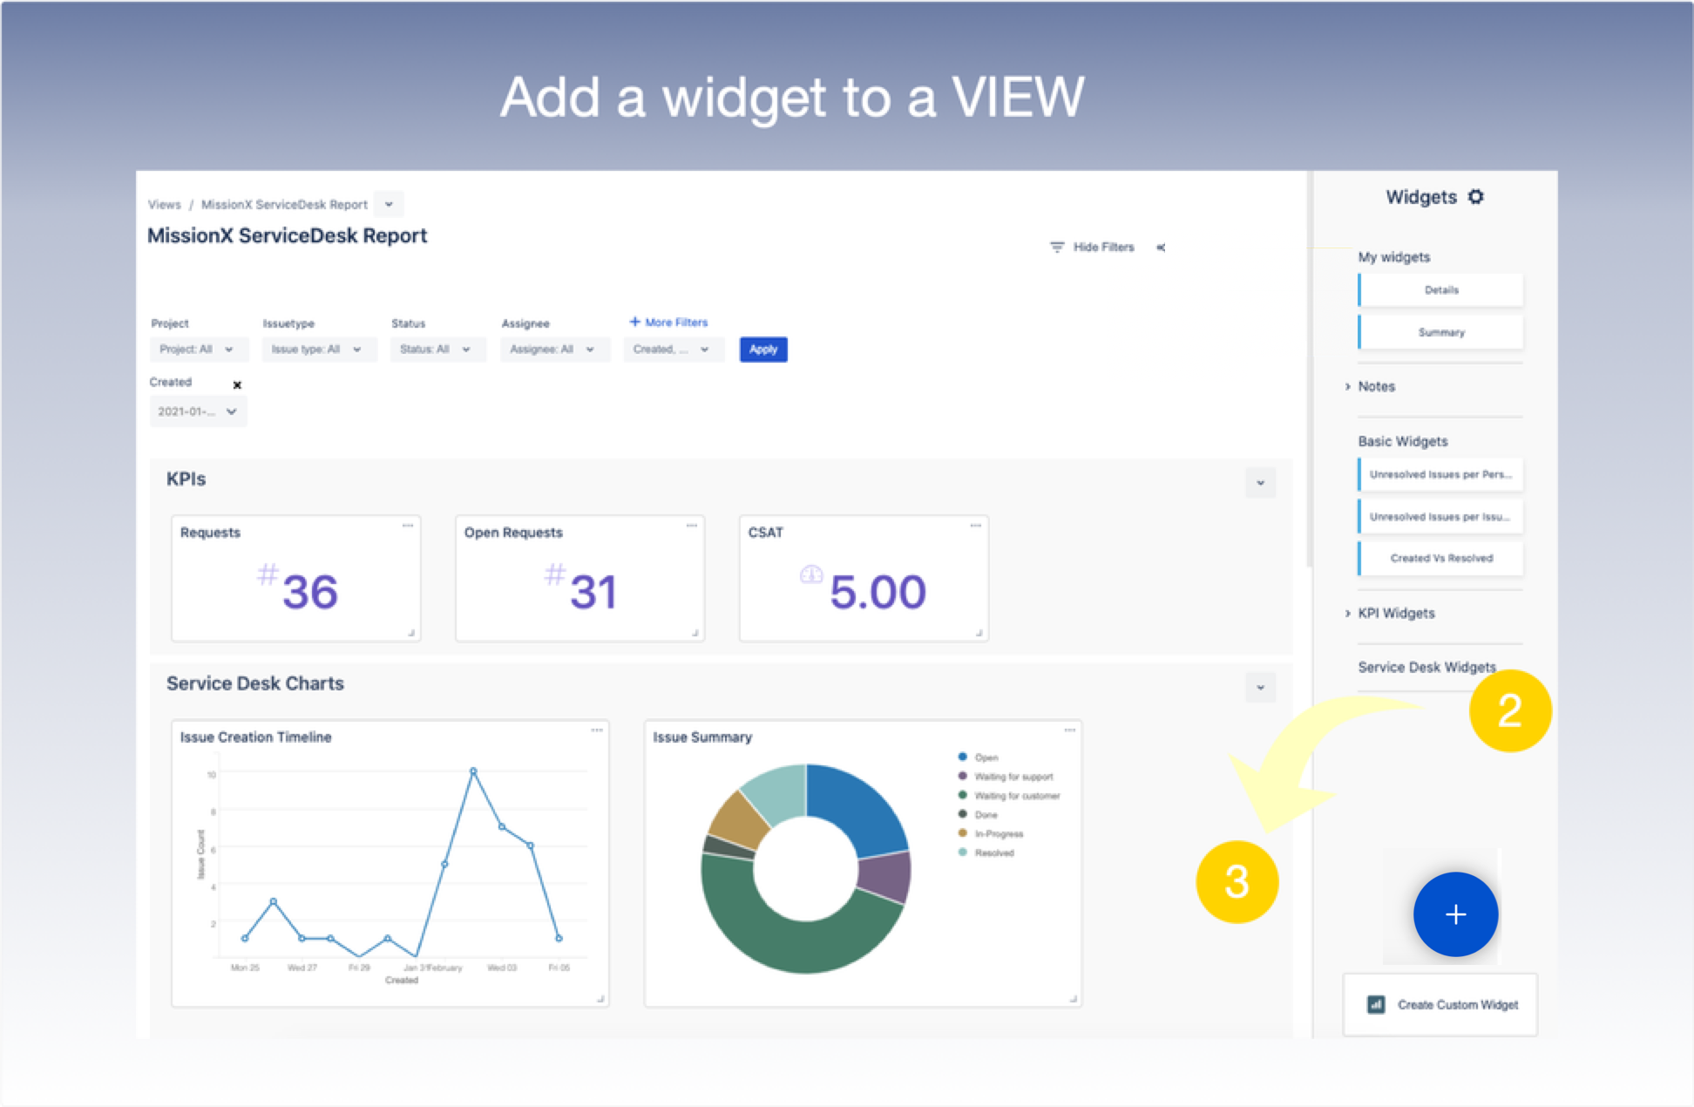1694x1107 pixels.
Task: Click the More Filters link
Action: [668, 323]
